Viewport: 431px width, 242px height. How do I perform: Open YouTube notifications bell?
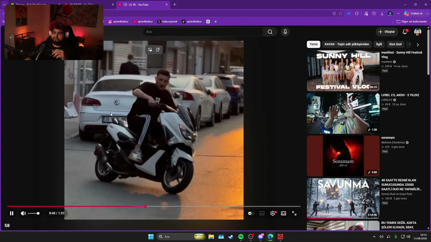(405, 32)
